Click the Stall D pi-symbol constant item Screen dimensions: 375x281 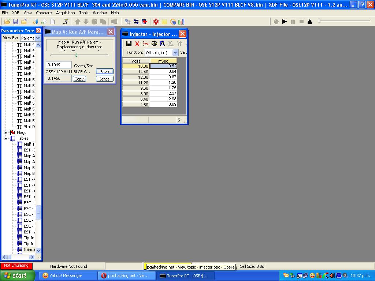click(26, 127)
